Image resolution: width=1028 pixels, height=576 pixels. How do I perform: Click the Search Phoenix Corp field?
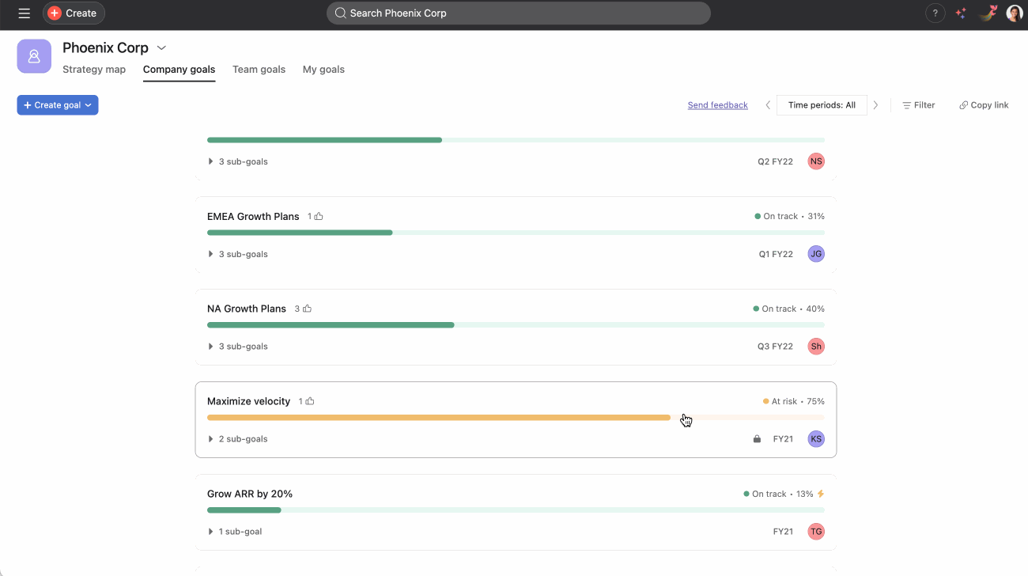518,13
